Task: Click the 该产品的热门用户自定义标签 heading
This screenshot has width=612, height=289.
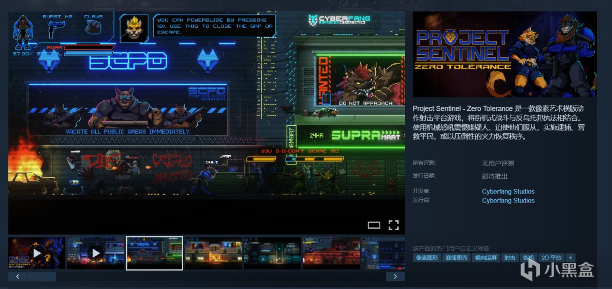Action: point(452,248)
